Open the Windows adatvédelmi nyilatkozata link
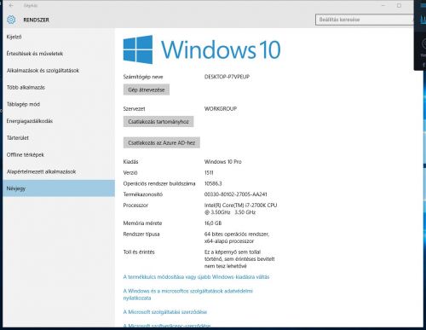 (187, 294)
